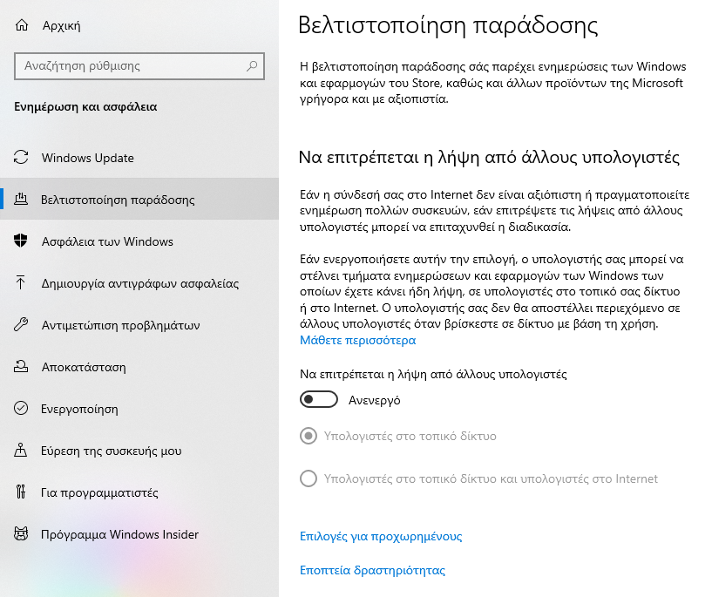This screenshot has width=712, height=597.
Task: Click the Windows Insider cat icon
Action: 21,534
